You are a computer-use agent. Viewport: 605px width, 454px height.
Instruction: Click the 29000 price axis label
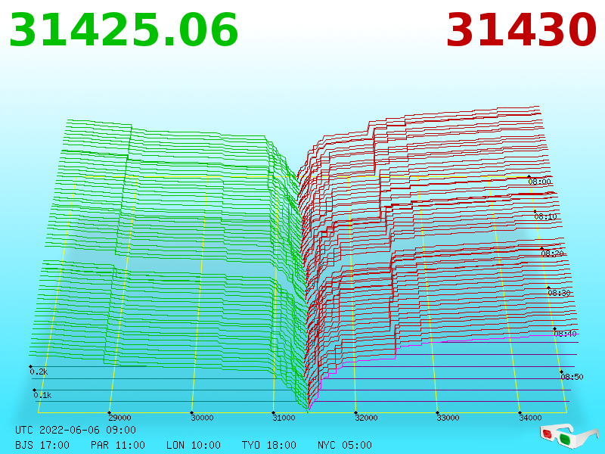point(119,418)
